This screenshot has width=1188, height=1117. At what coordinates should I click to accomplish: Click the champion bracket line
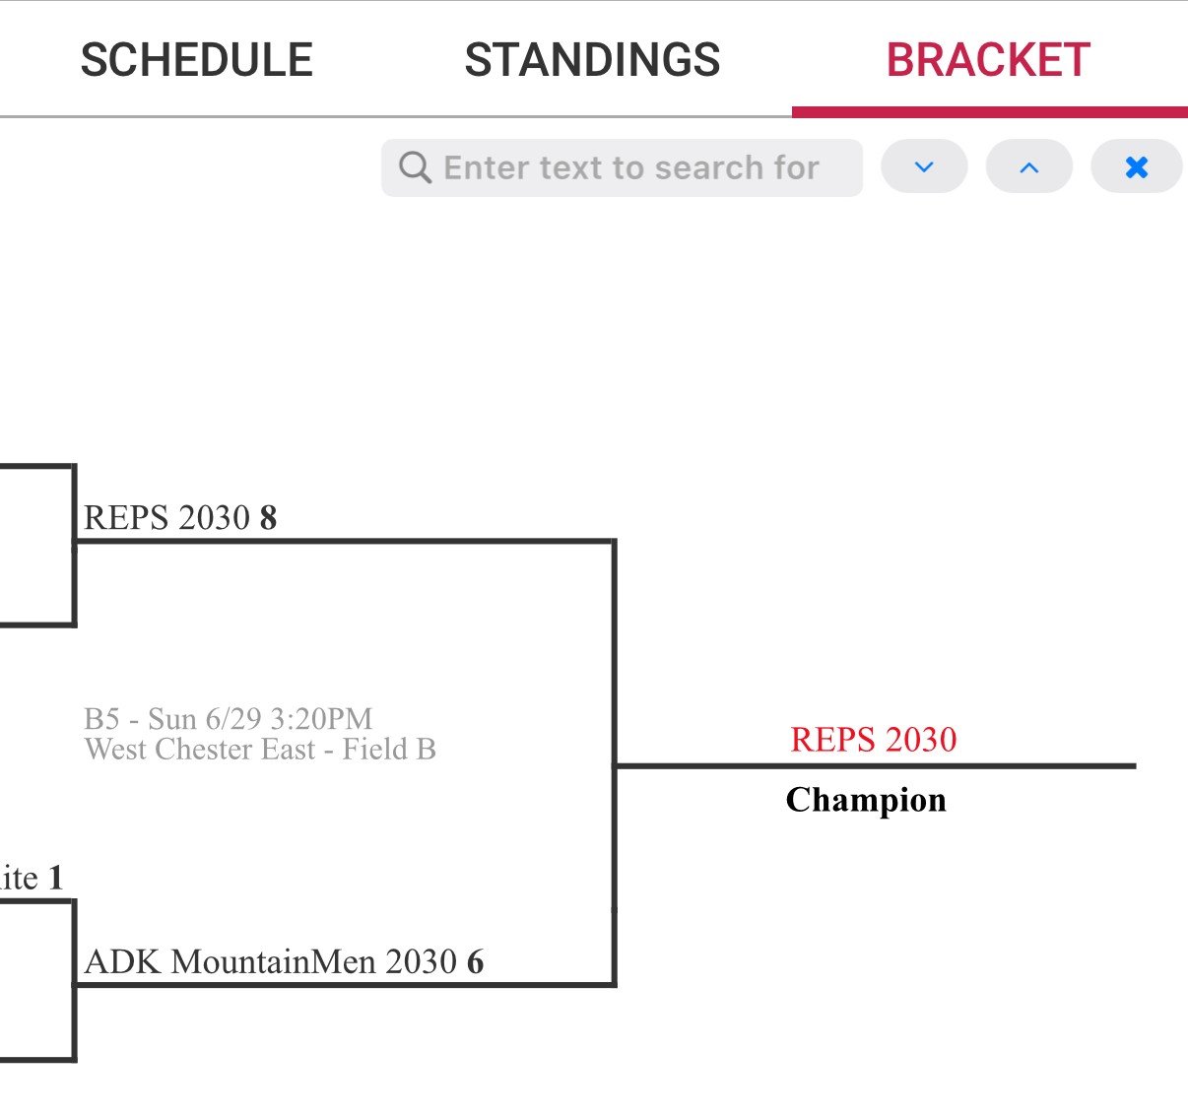(x=875, y=765)
